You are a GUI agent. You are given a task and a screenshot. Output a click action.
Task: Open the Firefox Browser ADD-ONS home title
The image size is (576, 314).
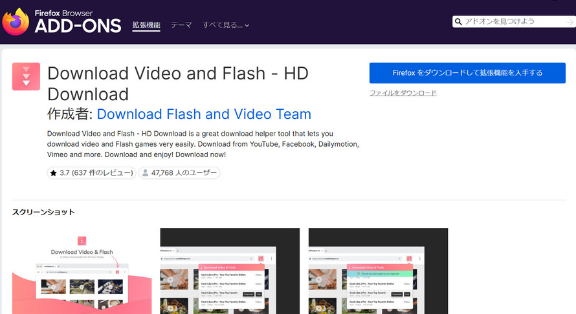78,21
